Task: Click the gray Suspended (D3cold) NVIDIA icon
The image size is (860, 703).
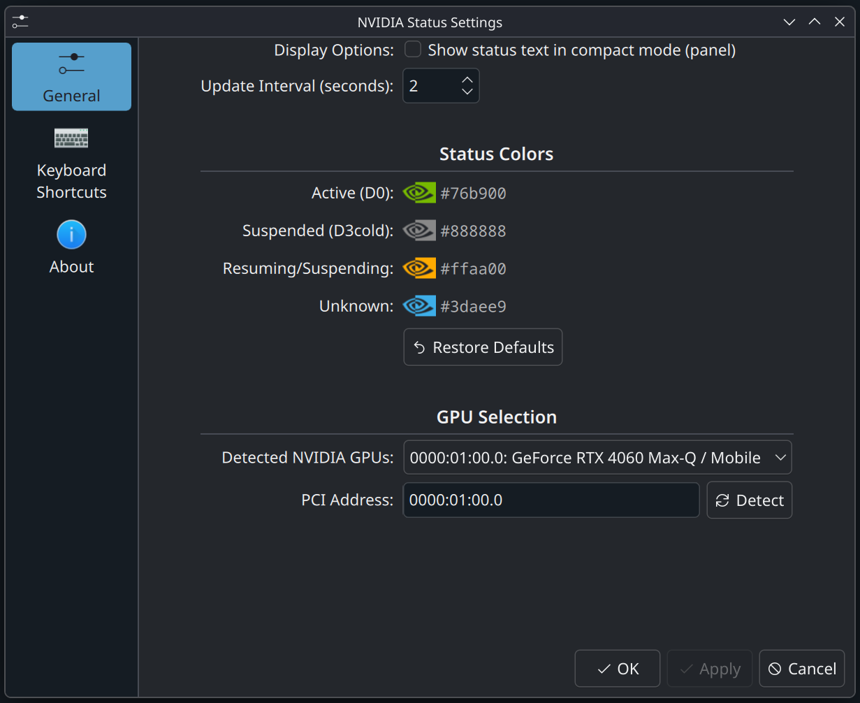Action: coord(419,231)
